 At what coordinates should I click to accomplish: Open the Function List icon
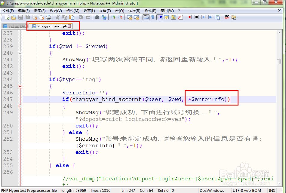(x=180, y=17)
